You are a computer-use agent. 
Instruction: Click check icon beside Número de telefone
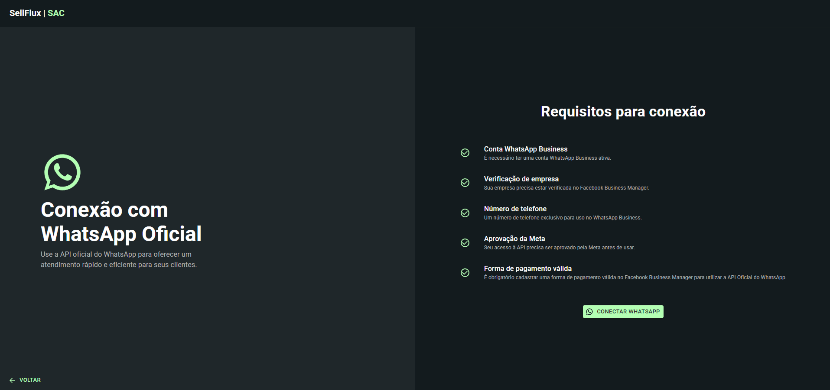tap(465, 213)
